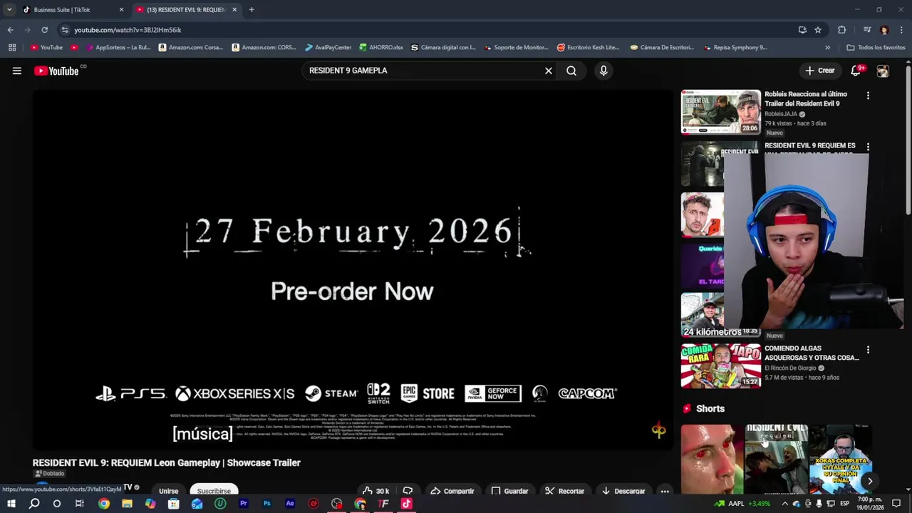912x513 pixels.
Task: Open options for RESIDENT EVIL 9 REQUIEM ES video
Action: point(868,147)
